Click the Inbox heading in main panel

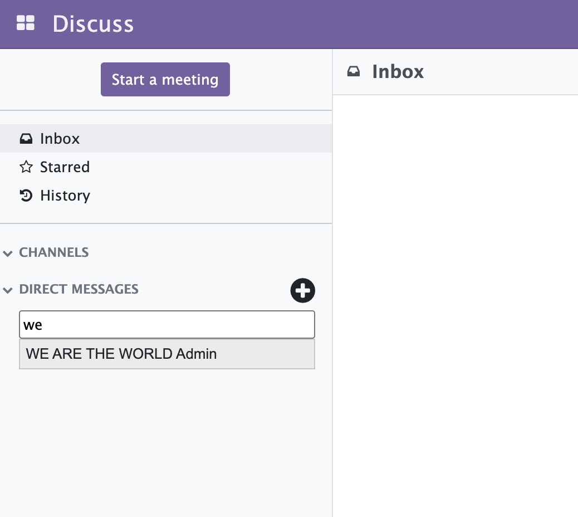pos(398,71)
